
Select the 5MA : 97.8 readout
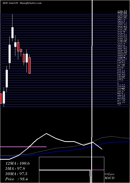tap(15, 169)
